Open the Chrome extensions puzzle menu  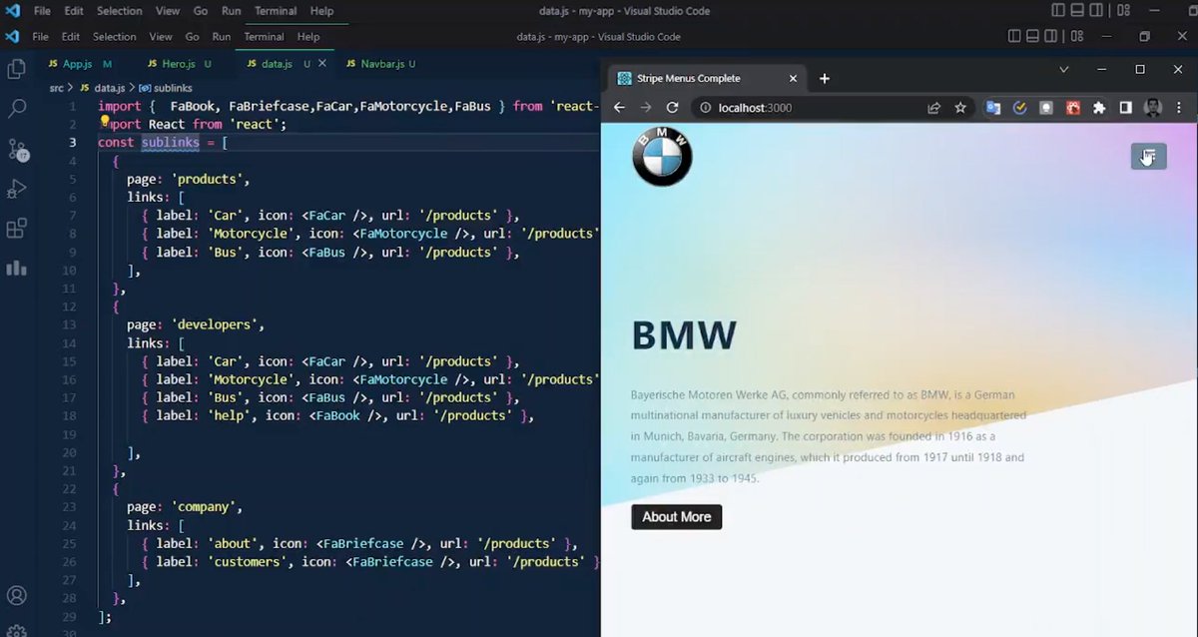click(1099, 108)
